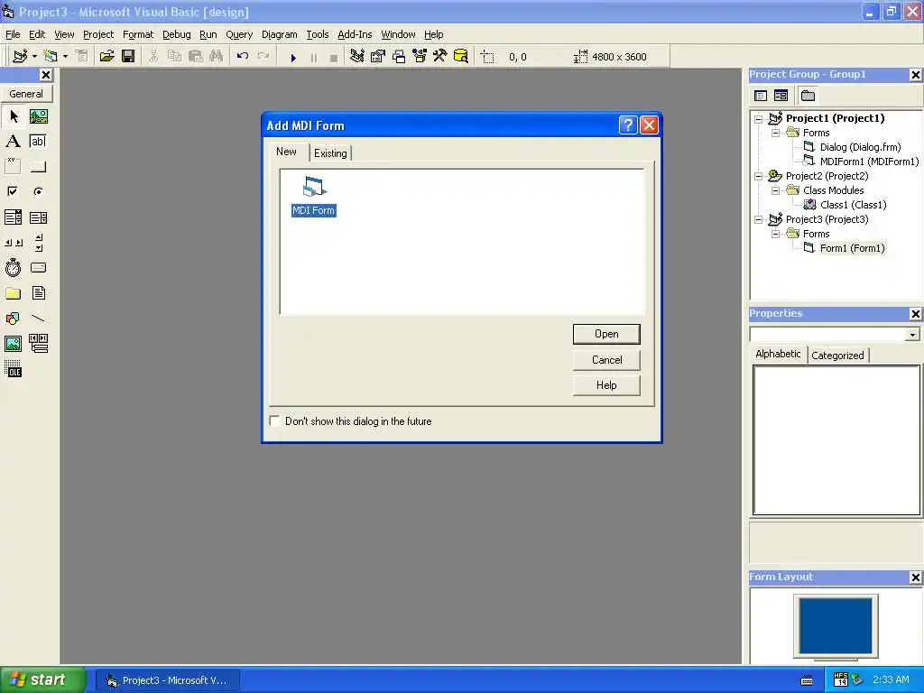Switch to Alphabetic properties tab
Screen dimensions: 924x693
tap(778, 354)
